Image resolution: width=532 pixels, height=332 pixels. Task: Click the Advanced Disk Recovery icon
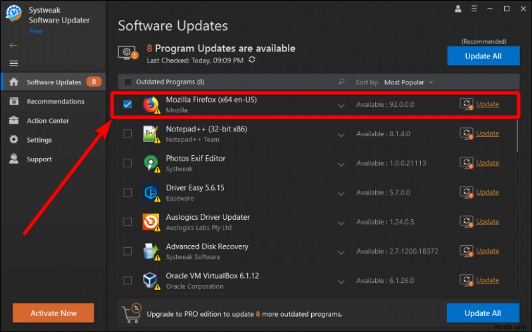pos(151,252)
